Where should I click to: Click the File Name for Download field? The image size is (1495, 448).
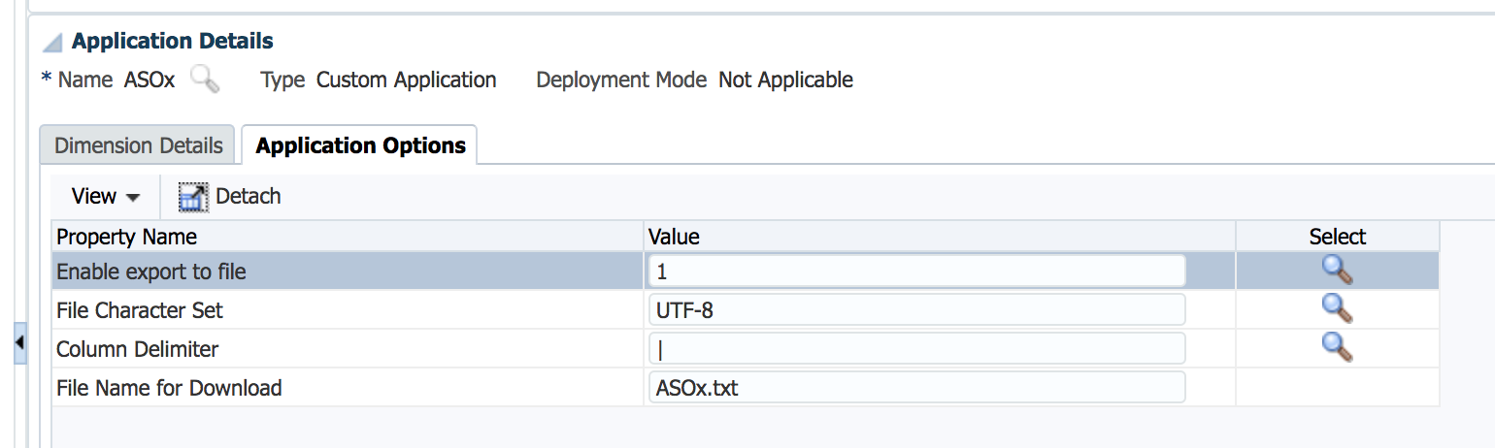(x=916, y=388)
